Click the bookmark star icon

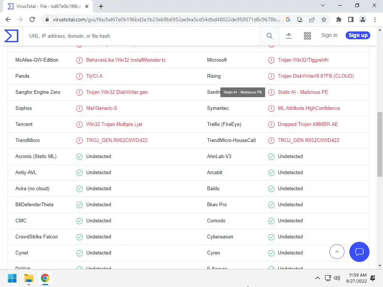[324, 19]
